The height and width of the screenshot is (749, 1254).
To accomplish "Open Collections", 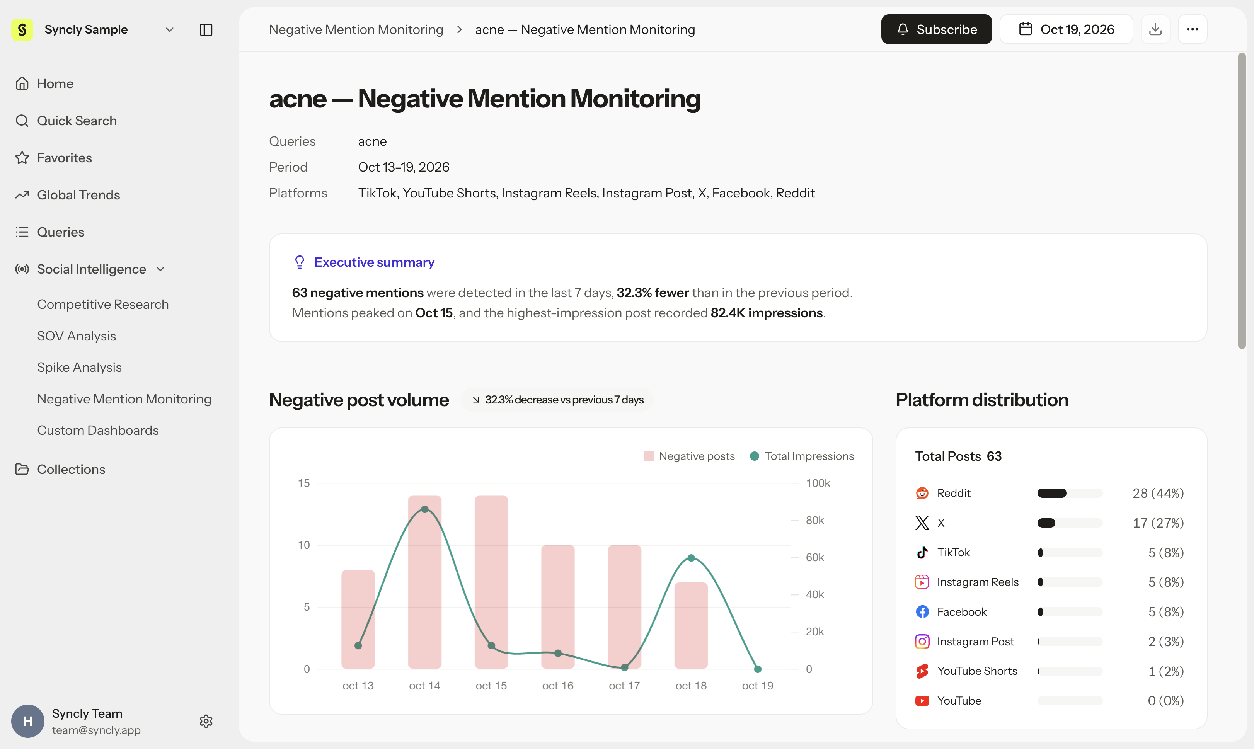I will tap(60, 469).
